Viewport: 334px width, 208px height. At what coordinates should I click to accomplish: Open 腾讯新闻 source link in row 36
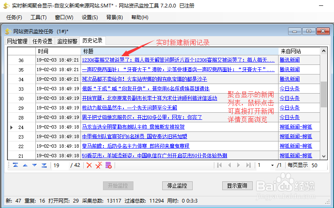pos(290,60)
